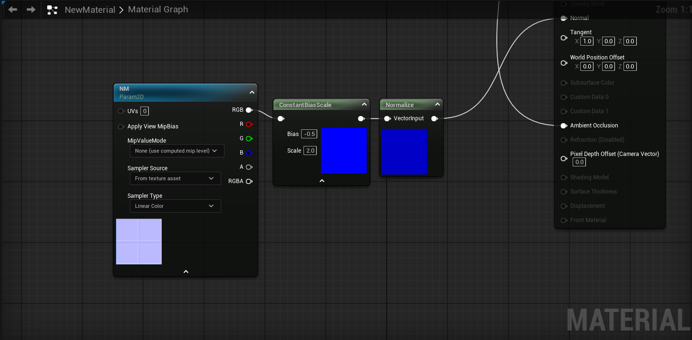692x340 pixels.
Task: Toggle the ConstantBiasScale header chevron
Action: point(364,105)
